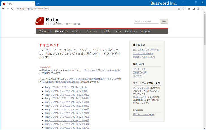The width and height of the screenshot is (206, 130).
Task: Bookmark this page with the star icon
Action: [184, 9]
